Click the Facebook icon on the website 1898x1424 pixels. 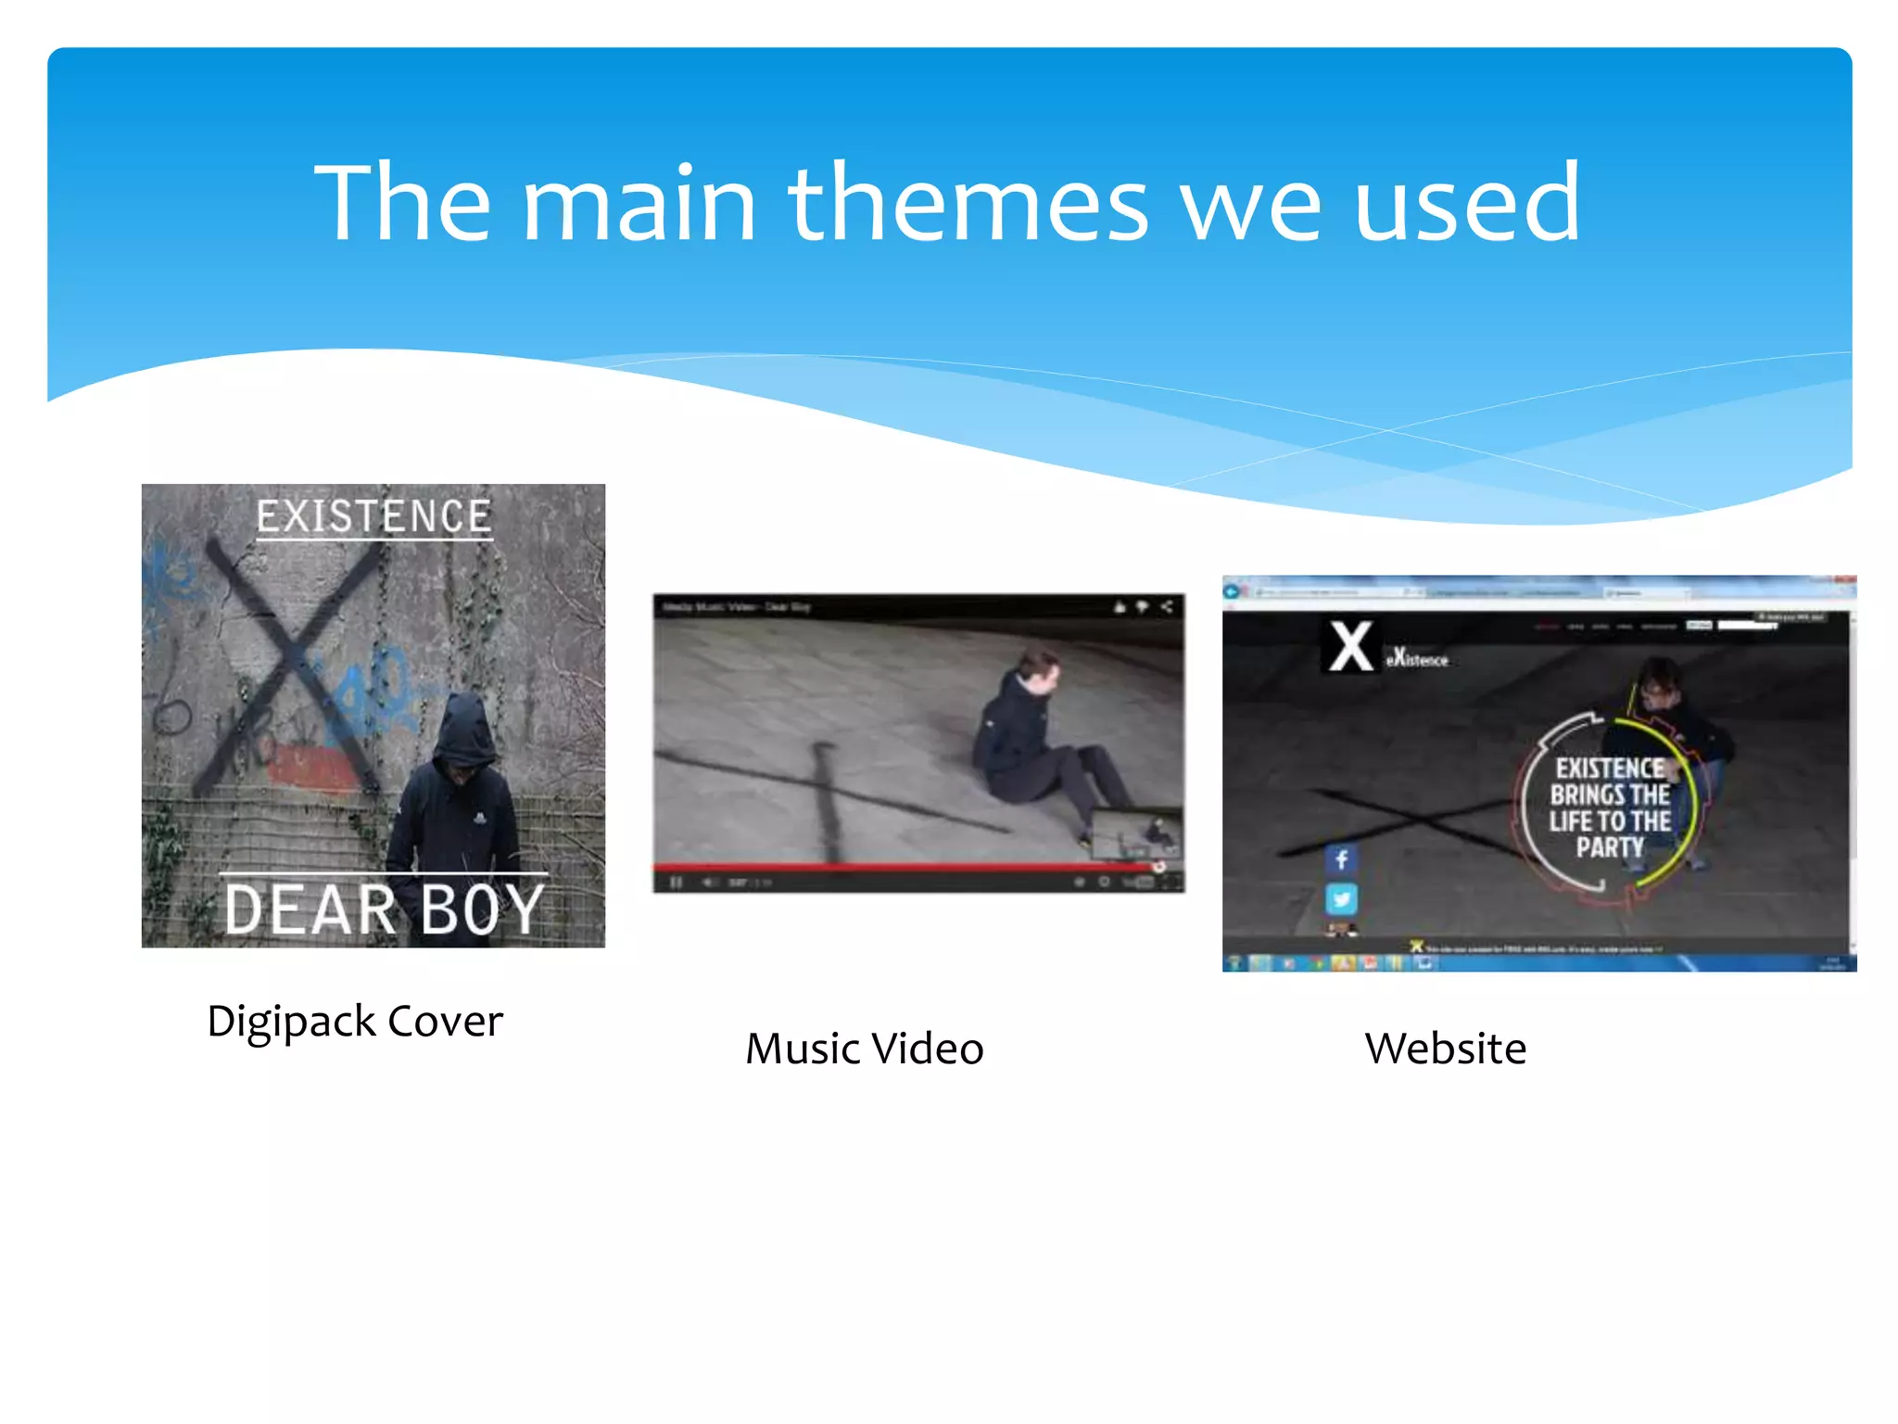pos(1341,858)
